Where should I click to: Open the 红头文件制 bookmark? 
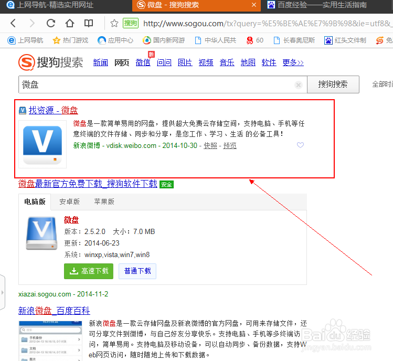click(345, 40)
